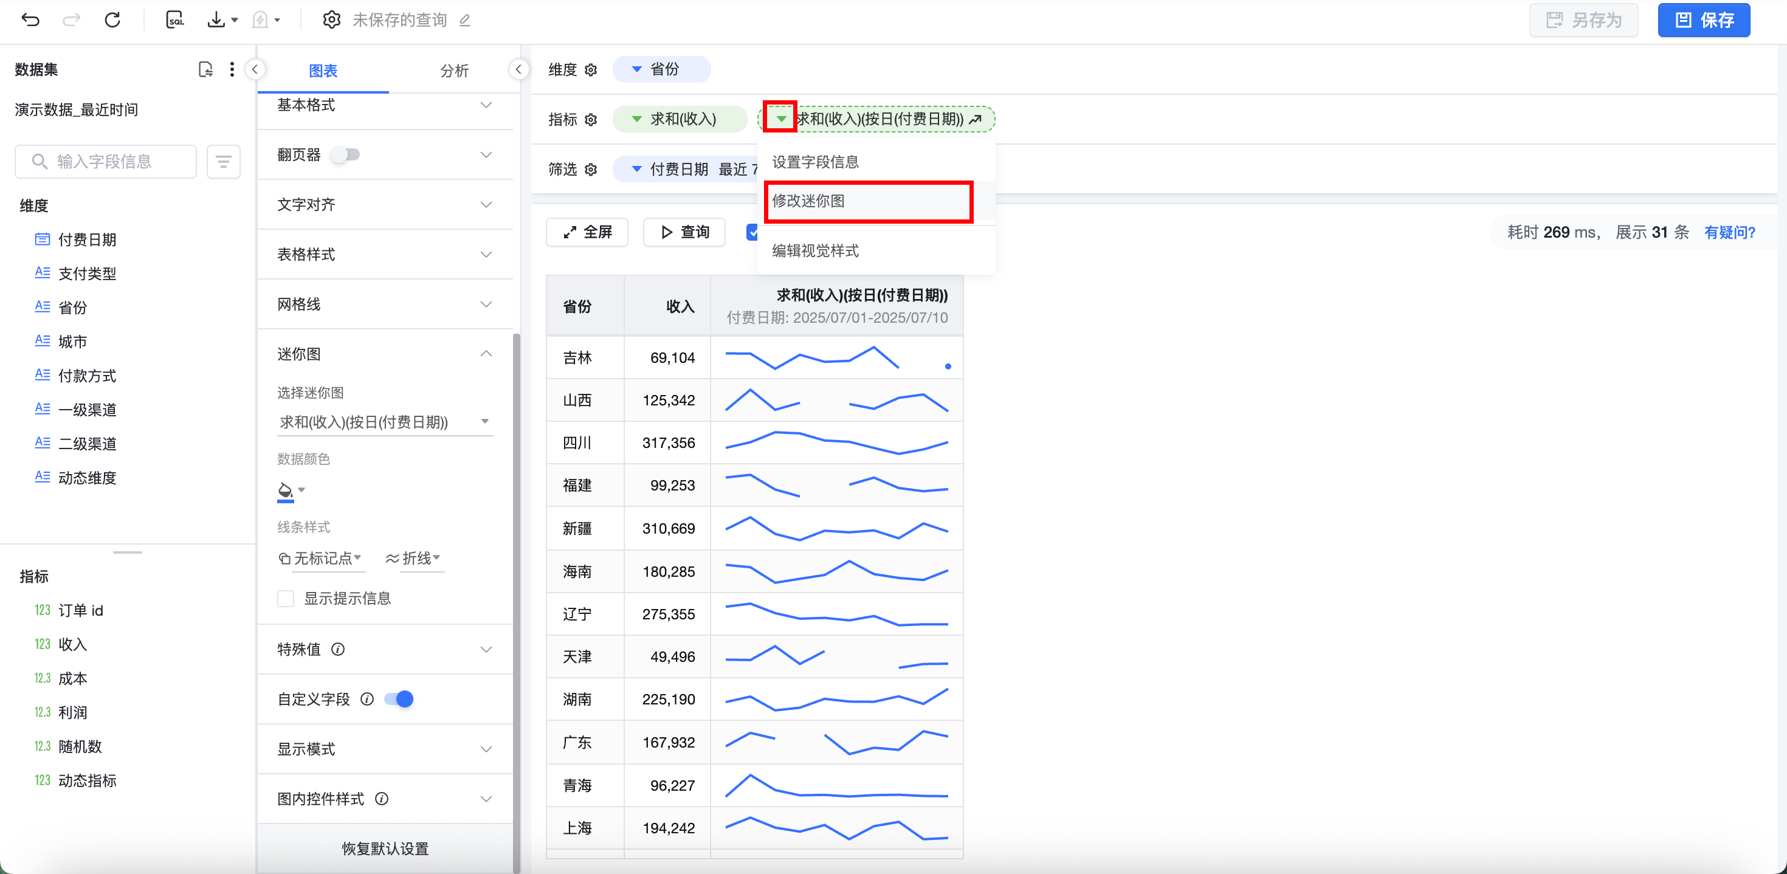Screen dimensions: 1787x874
Task: Enable the 显示提示信息 checkbox
Action: [286, 598]
